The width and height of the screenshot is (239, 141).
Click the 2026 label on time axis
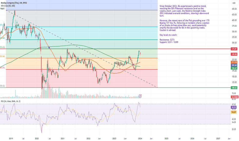192,138
